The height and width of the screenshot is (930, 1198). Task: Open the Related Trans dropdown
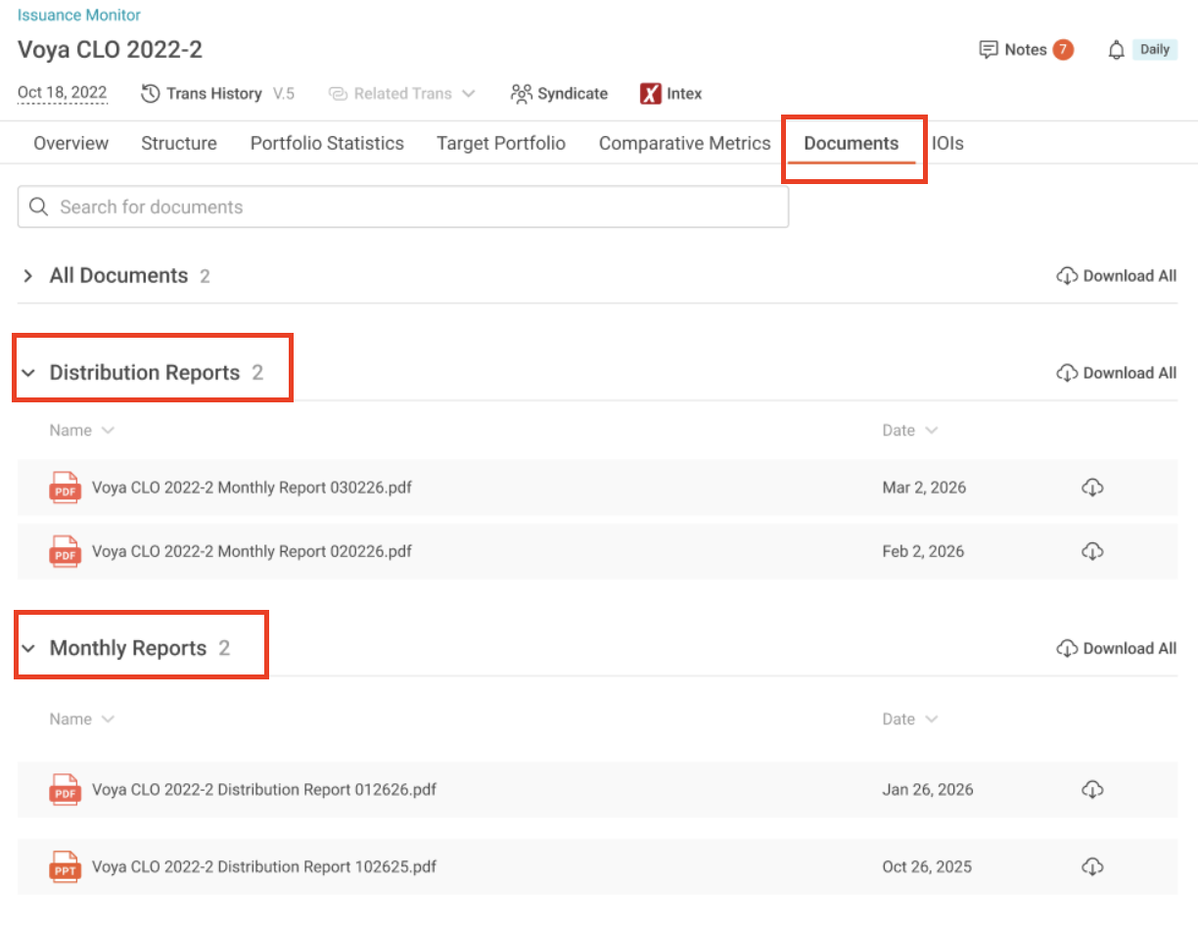point(401,94)
